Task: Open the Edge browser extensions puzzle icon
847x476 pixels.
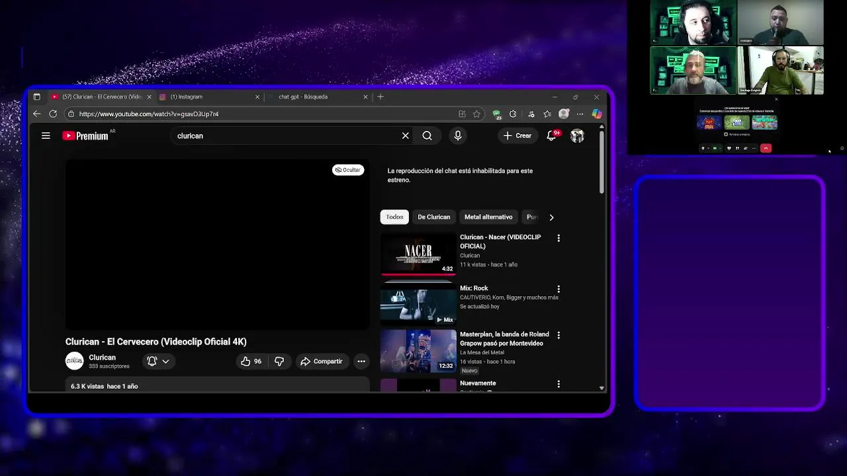Action: (513, 114)
